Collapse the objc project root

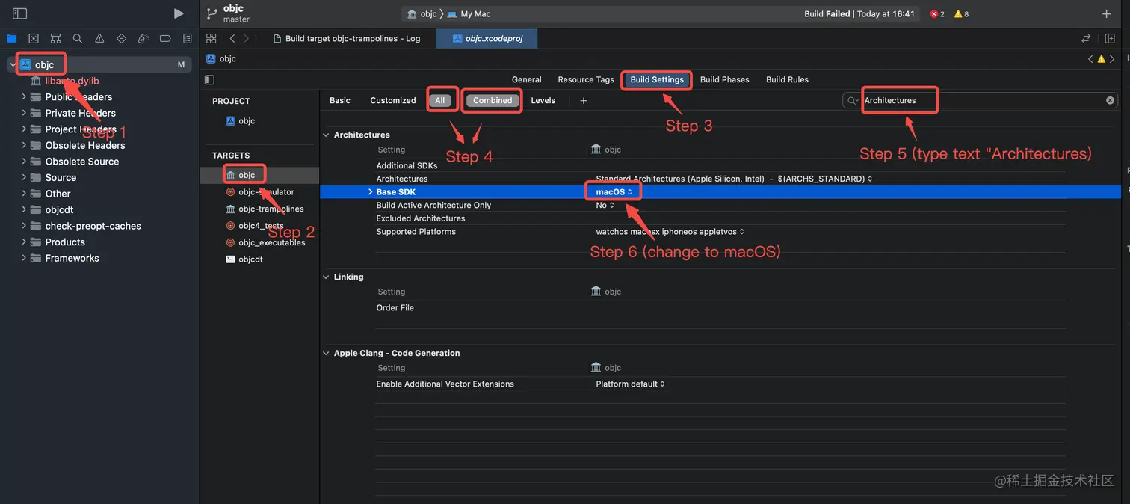point(13,64)
